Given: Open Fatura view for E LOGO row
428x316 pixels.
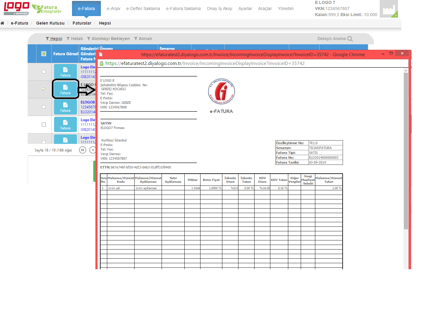Looking at the screenshot, I should 65,89.
